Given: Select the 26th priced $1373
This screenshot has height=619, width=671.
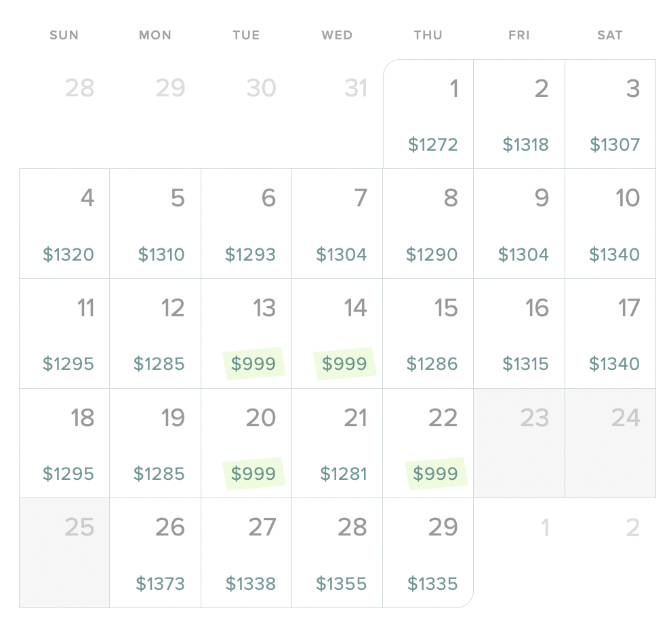Looking at the screenshot, I should pyautogui.click(x=155, y=553).
